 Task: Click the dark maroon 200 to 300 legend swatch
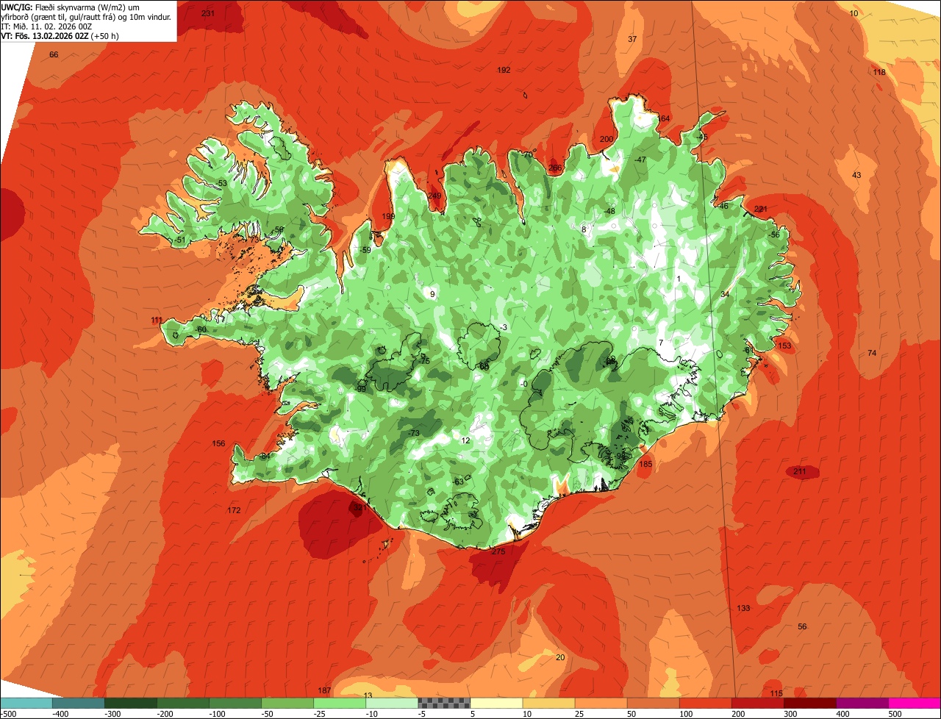tap(810, 703)
